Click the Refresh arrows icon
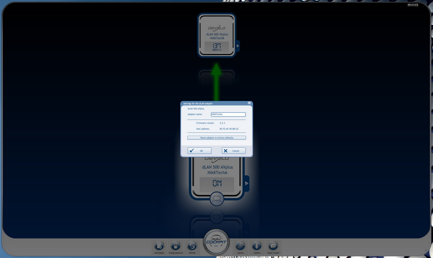Image resolution: width=433 pixels, height=258 pixels. coord(192,246)
